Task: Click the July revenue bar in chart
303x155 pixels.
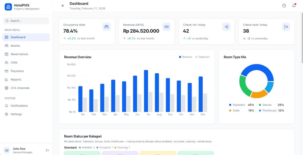Action: [x=146, y=91]
